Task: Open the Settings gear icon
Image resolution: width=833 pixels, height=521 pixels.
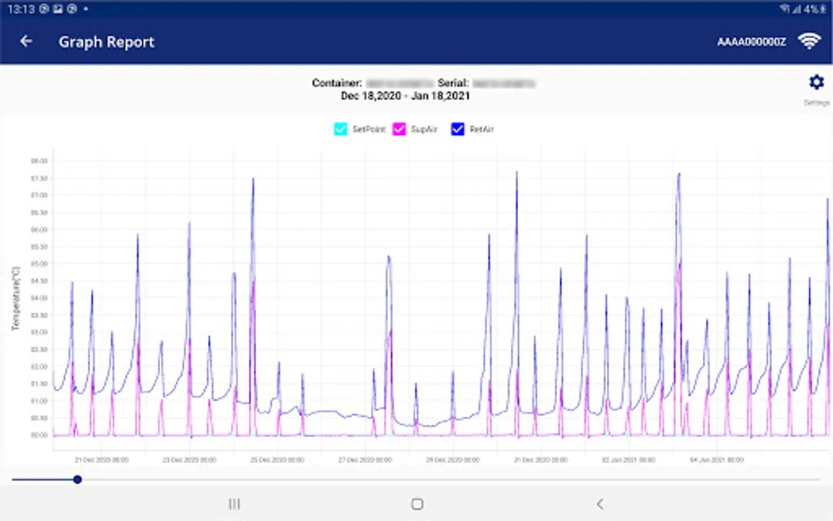Action: 816,82
